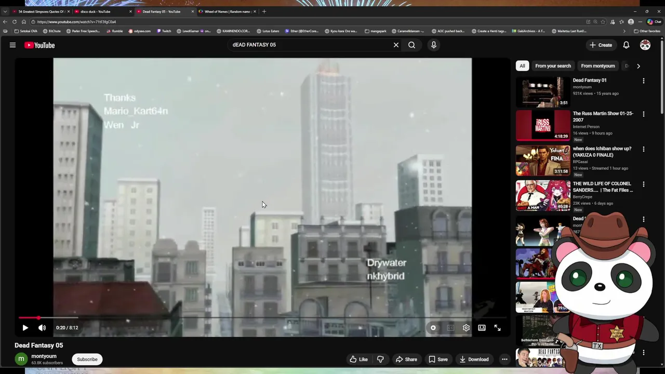Expand bookmarks overflow chevron
Image resolution: width=665 pixels, height=374 pixels.
pyautogui.click(x=624, y=31)
